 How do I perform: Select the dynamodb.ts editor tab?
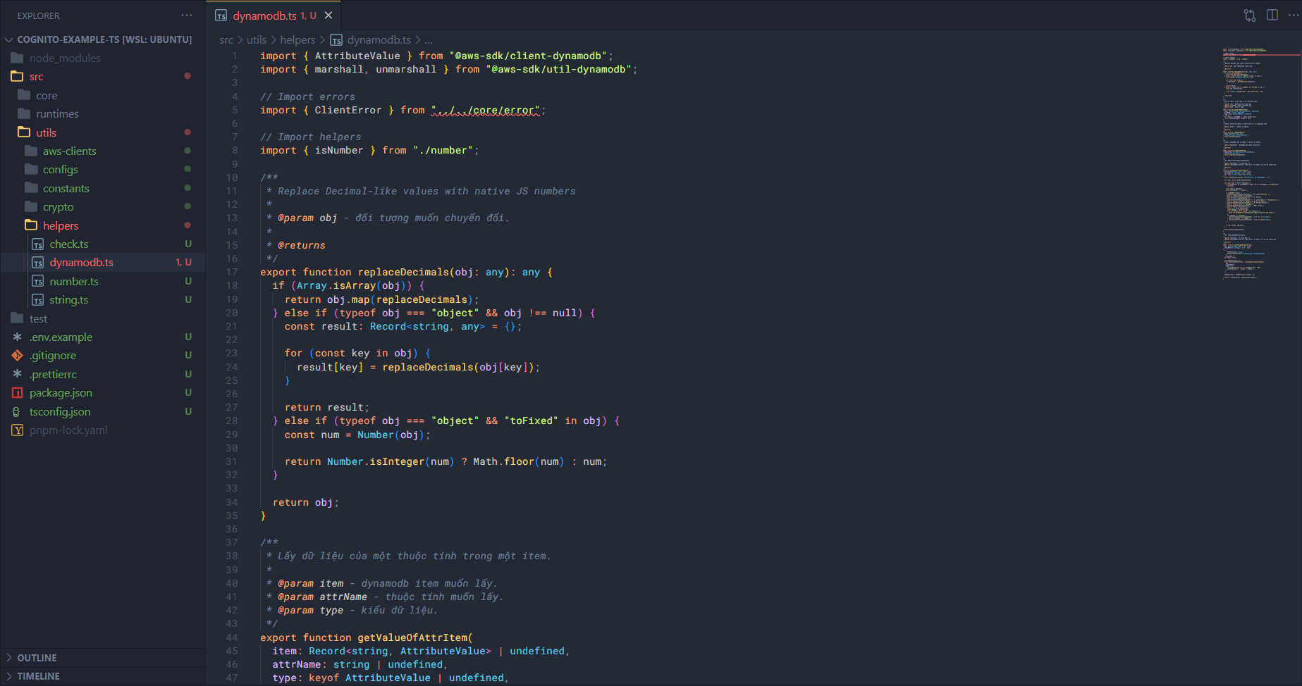[264, 15]
